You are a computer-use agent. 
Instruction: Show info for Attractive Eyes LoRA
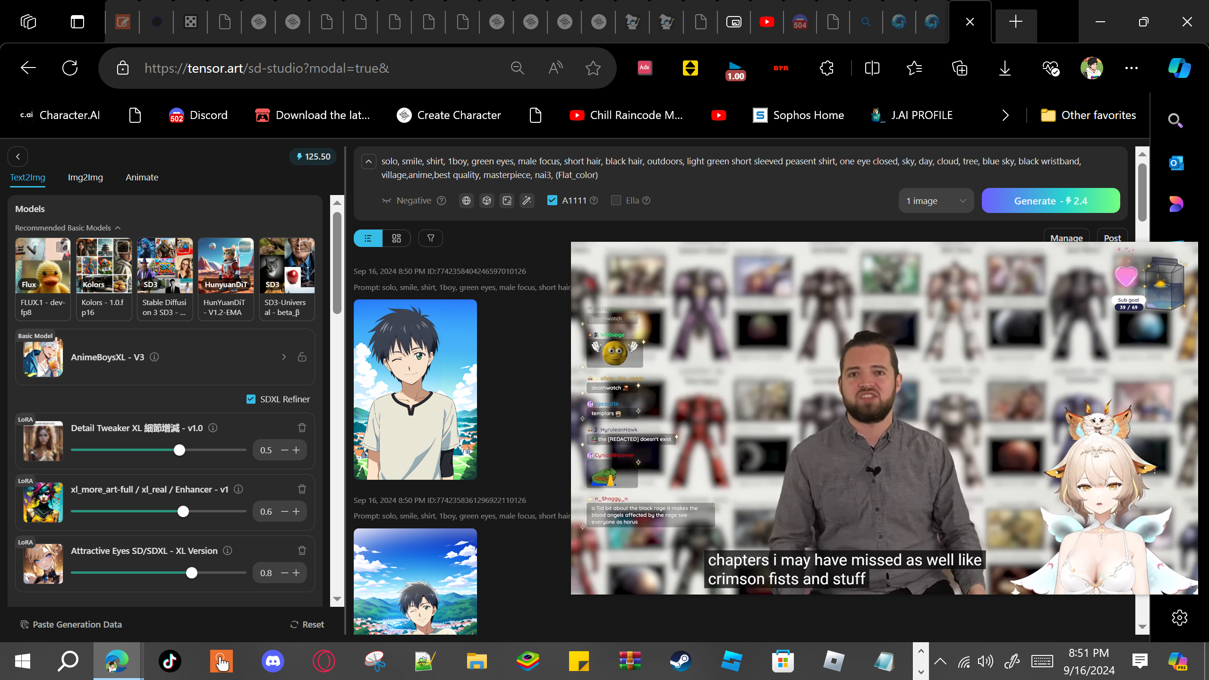[x=228, y=551]
